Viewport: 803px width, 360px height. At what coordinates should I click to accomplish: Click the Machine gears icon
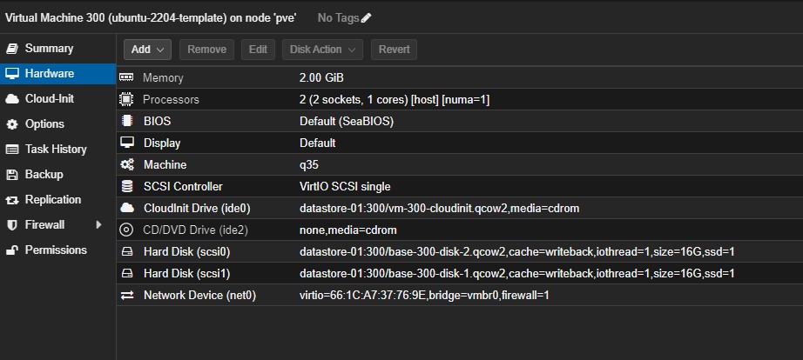[x=127, y=164]
